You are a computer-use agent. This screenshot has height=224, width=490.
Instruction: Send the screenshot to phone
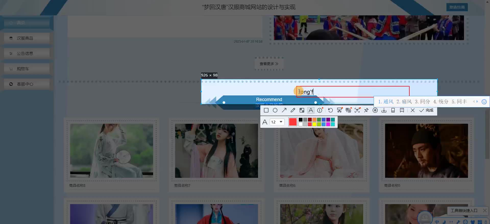(393, 110)
